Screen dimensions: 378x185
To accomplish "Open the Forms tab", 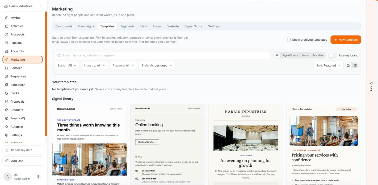I will pos(157,26).
